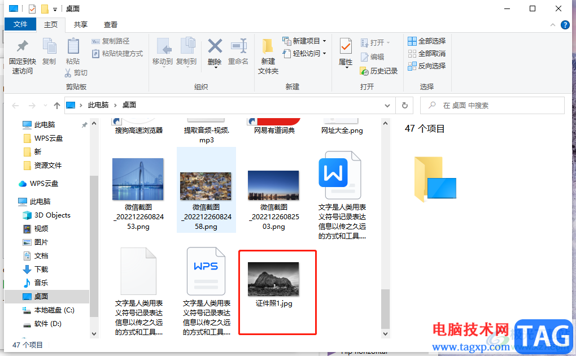Image resolution: width=576 pixels, height=356 pixels.
Task: Click Copy path (复制路径)
Action: (x=111, y=41)
